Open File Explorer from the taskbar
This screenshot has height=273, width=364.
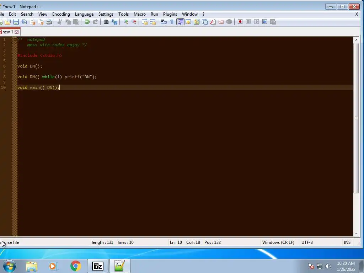coord(32,266)
